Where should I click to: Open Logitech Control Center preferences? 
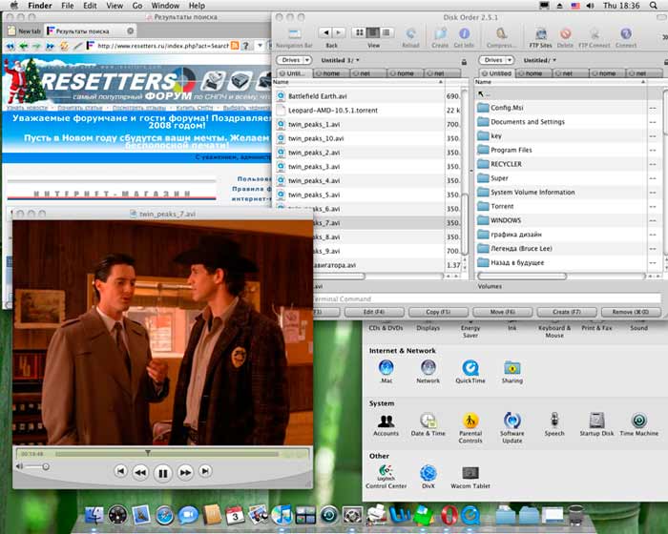386,477
